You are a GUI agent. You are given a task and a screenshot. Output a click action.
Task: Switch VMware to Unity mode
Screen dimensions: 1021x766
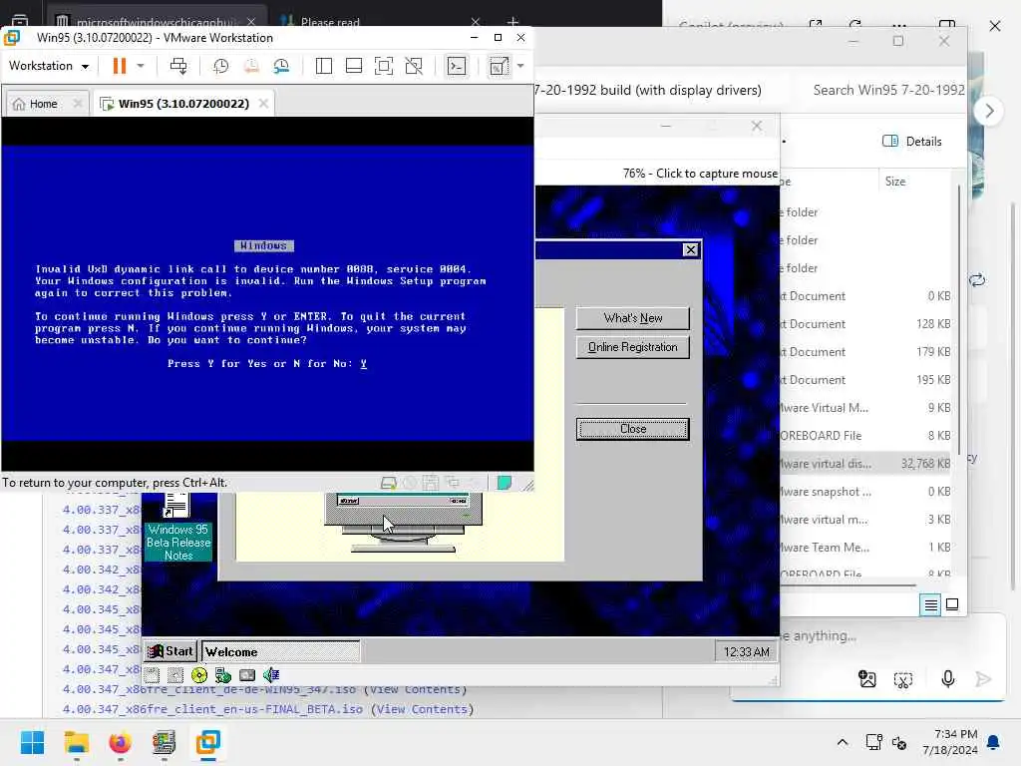click(x=414, y=66)
